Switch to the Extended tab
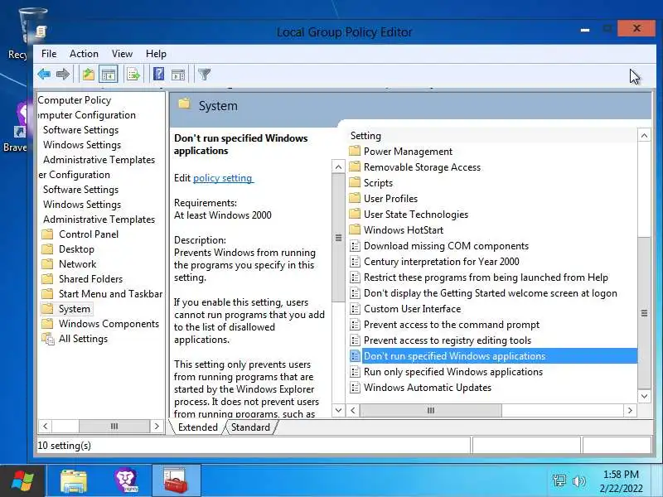663x497 pixels. point(197,427)
